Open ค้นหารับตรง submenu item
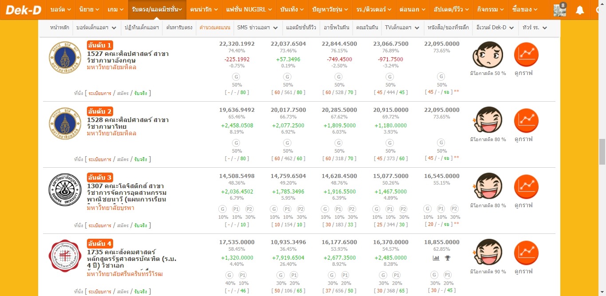 (x=179, y=28)
